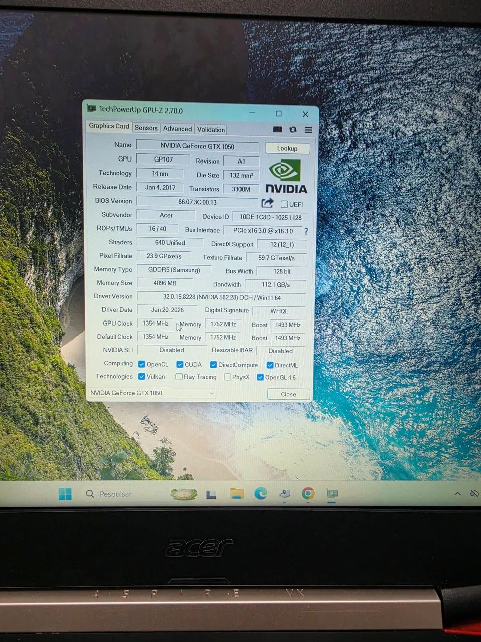Click the Driver Version value field
Image resolution: width=481 pixels, height=642 pixels.
(221, 297)
